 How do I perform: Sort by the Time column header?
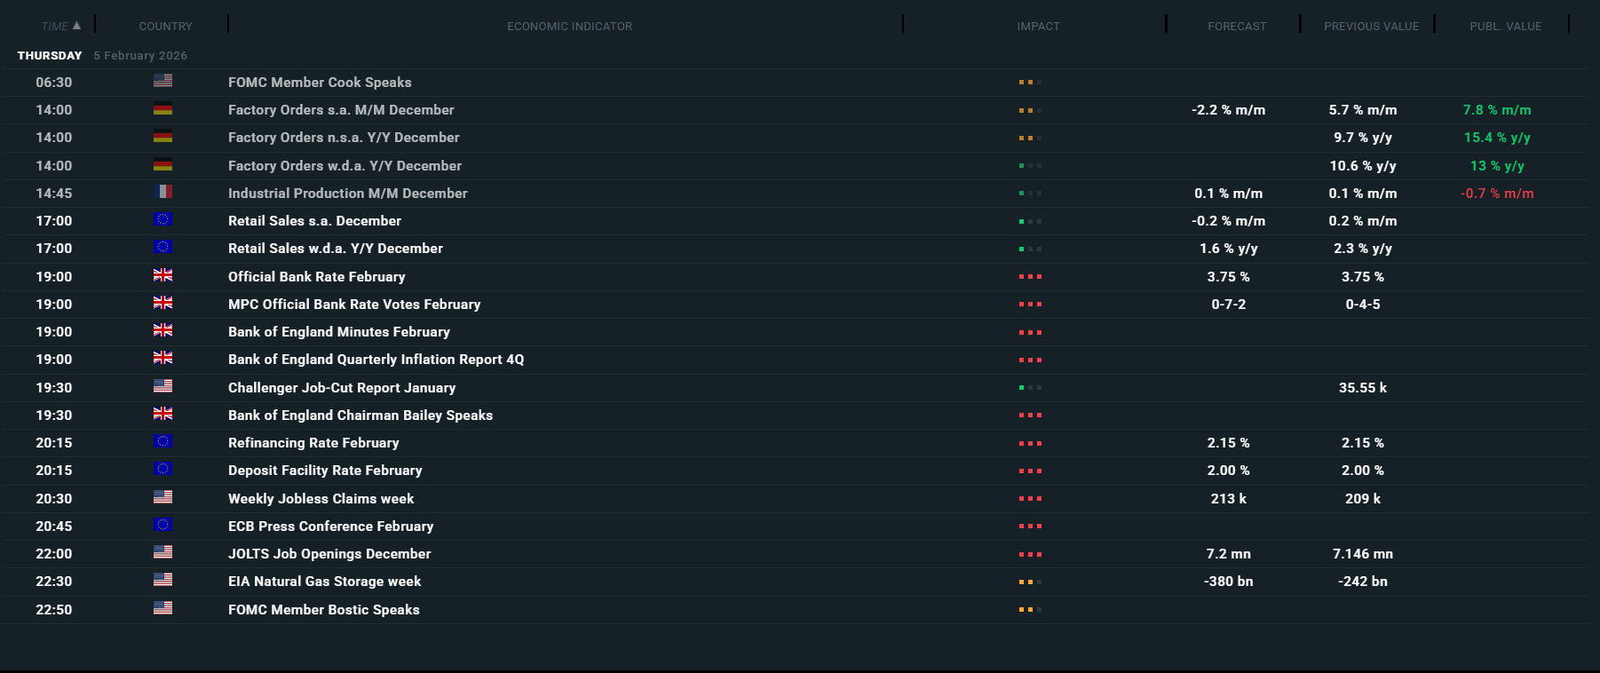tap(61, 26)
